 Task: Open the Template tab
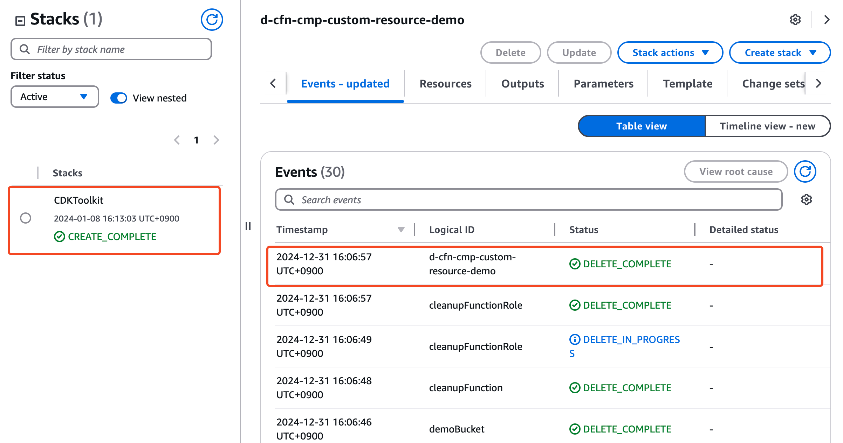point(687,84)
